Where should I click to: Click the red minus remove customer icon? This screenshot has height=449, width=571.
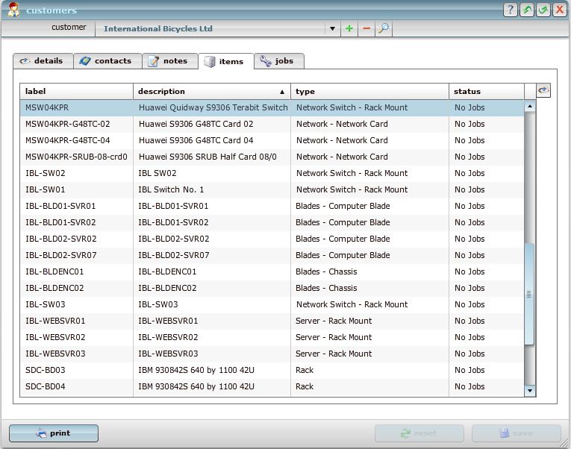point(366,28)
